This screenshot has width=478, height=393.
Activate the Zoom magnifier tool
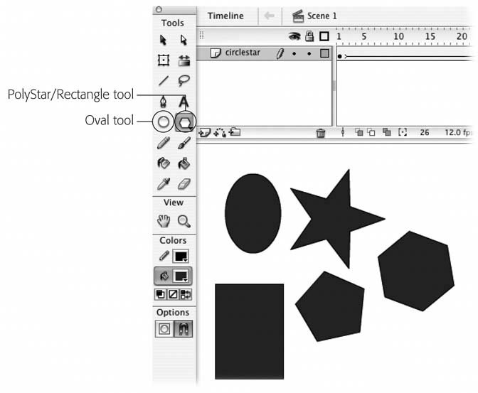(x=184, y=221)
